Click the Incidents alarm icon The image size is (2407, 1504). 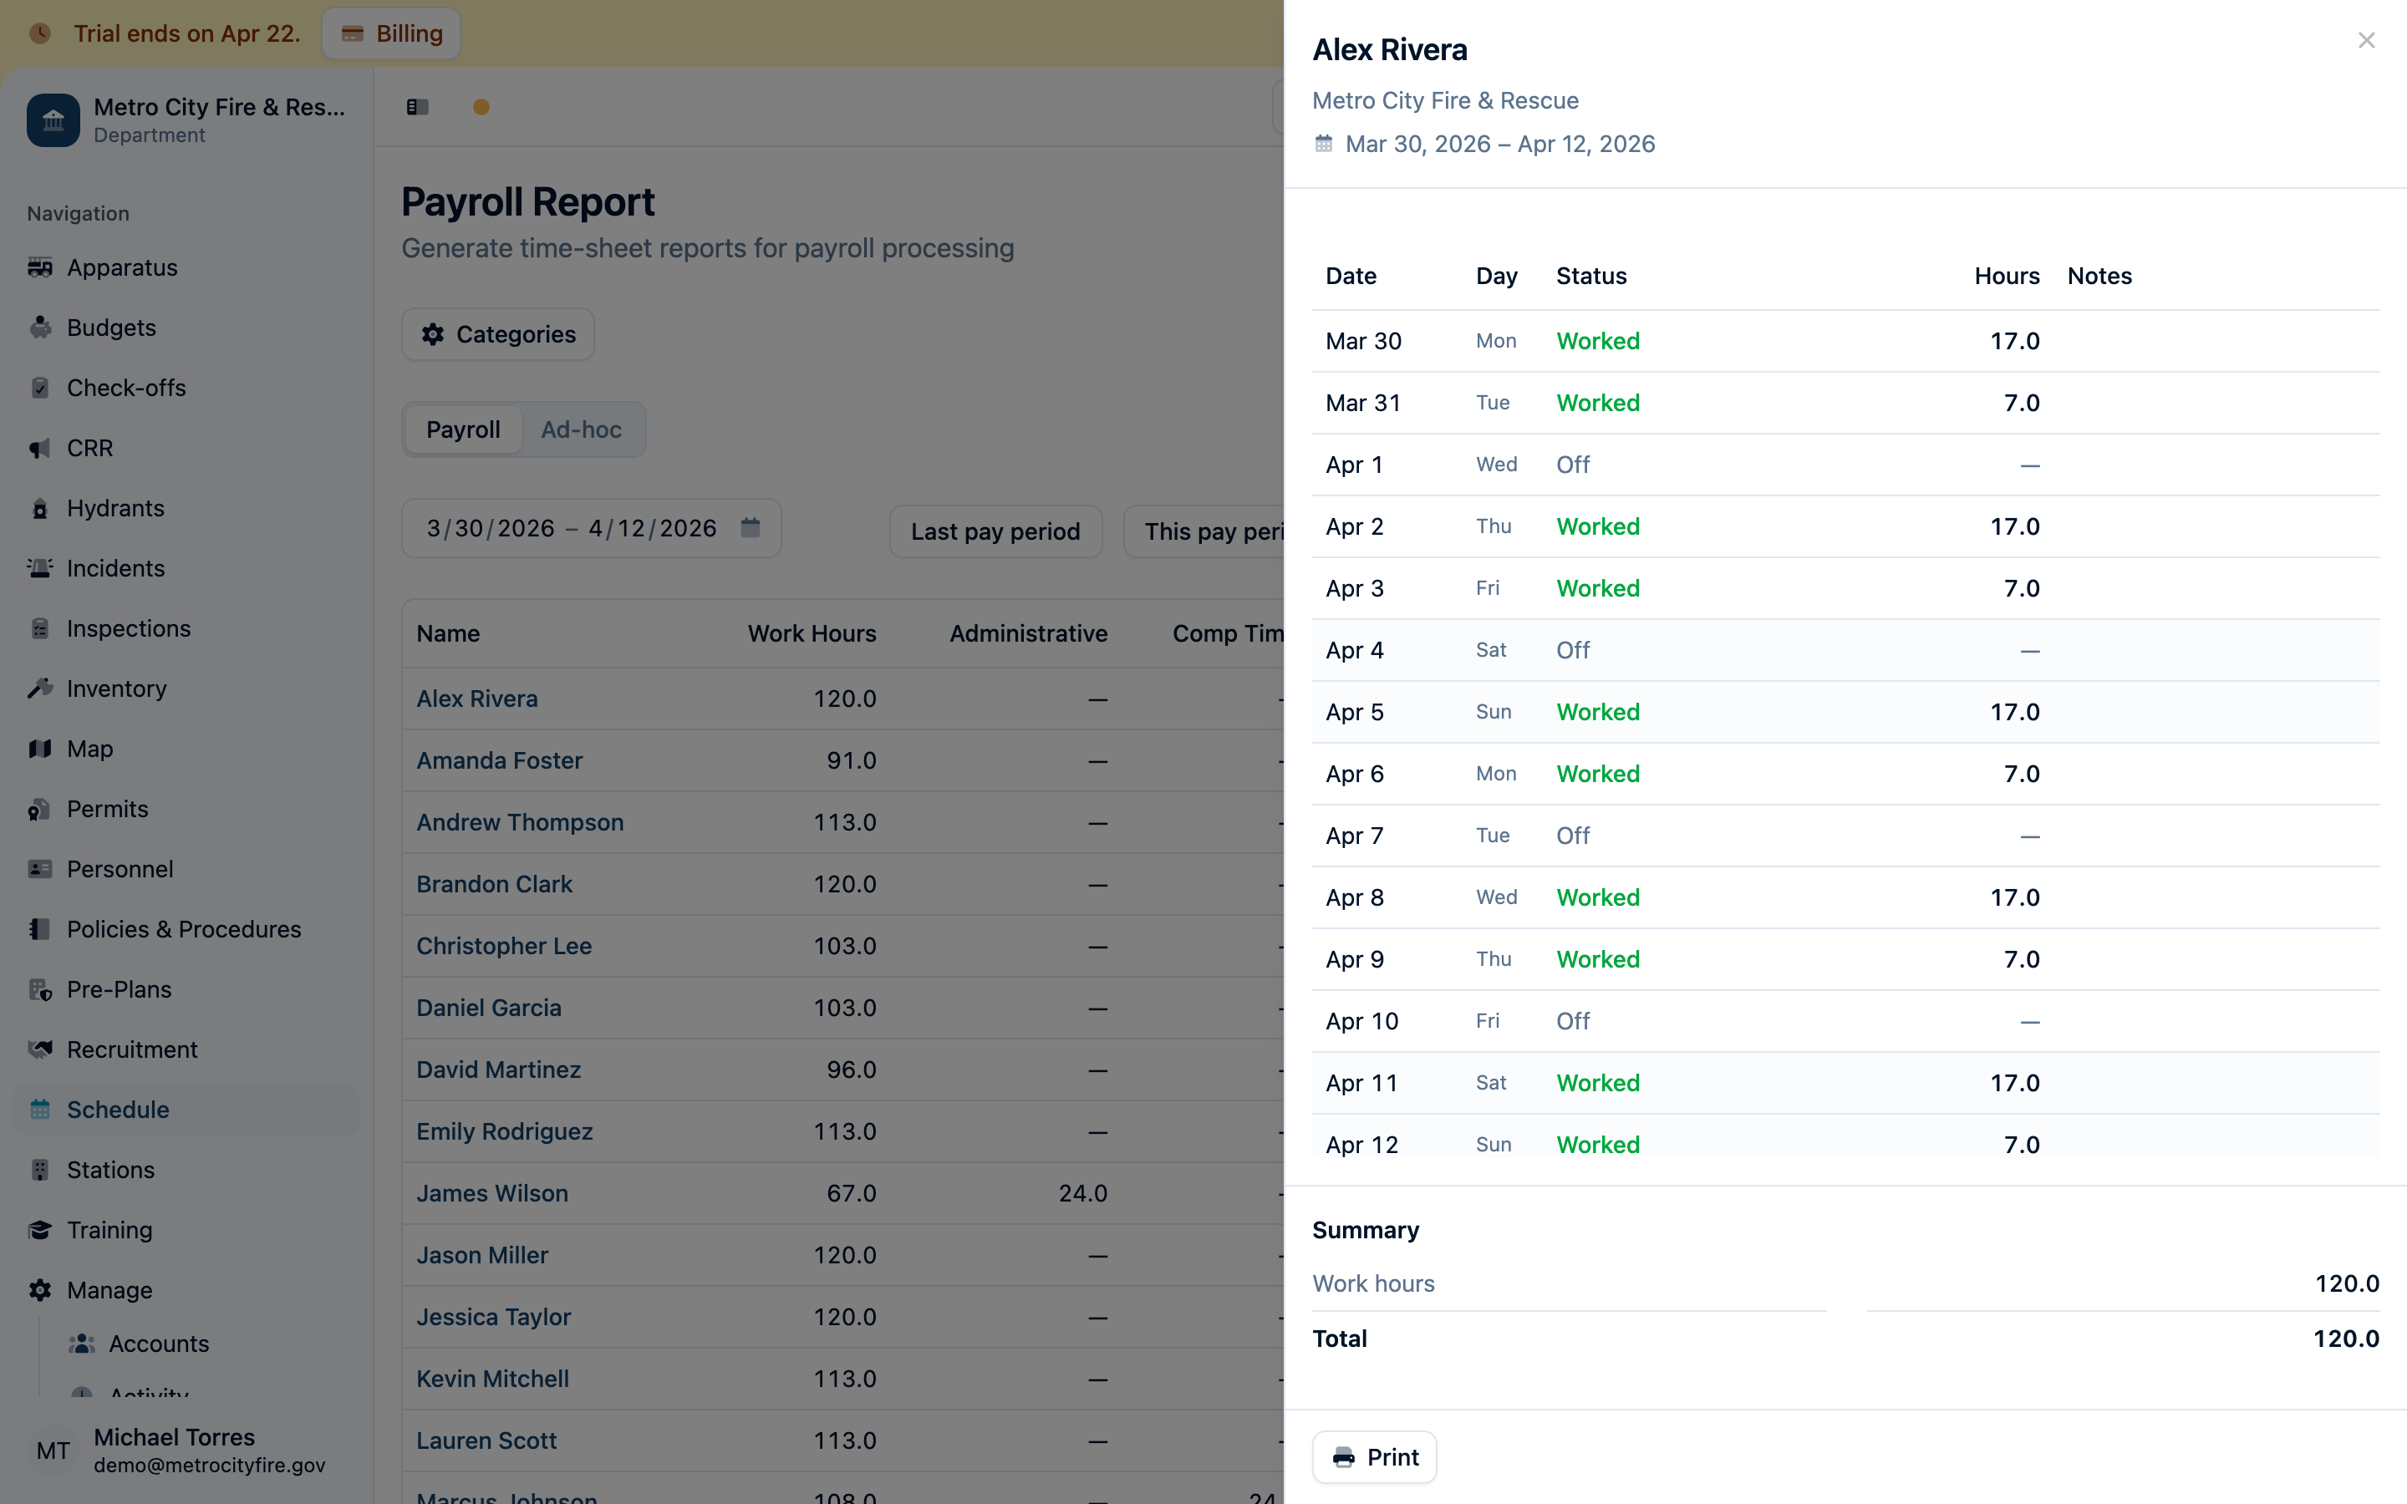41,568
